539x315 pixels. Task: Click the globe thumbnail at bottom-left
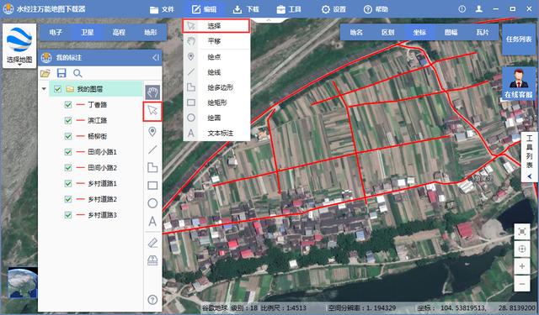[23, 283]
